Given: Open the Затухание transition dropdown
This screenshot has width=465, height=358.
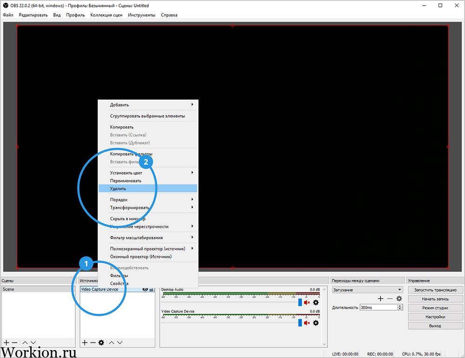Looking at the screenshot, I should pyautogui.click(x=367, y=290).
